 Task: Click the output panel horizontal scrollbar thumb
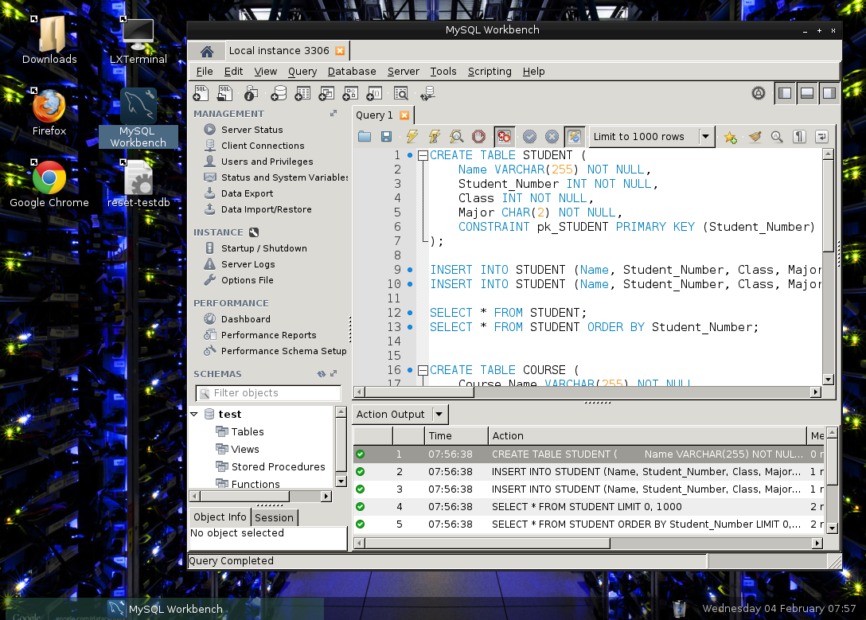pos(488,544)
